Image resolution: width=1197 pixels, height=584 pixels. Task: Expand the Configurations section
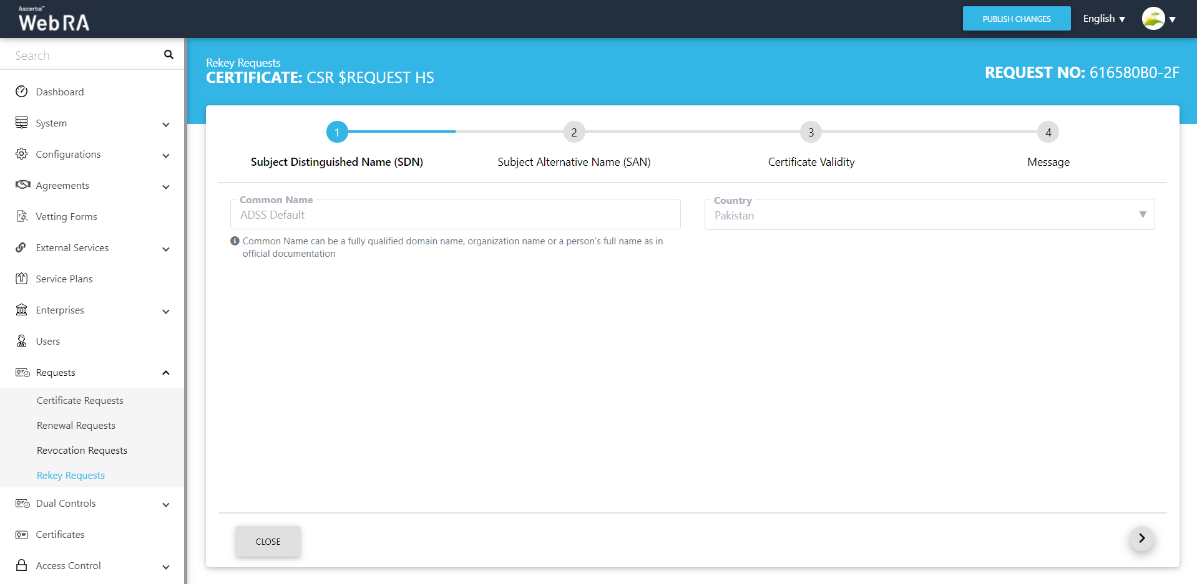pos(166,155)
